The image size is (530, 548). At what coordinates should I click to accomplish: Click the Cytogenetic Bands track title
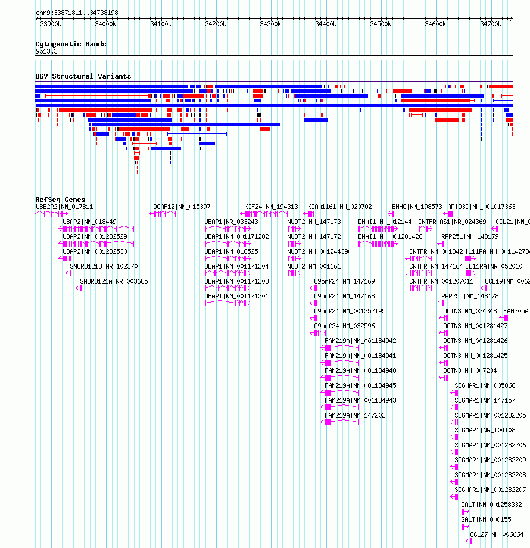click(71, 44)
